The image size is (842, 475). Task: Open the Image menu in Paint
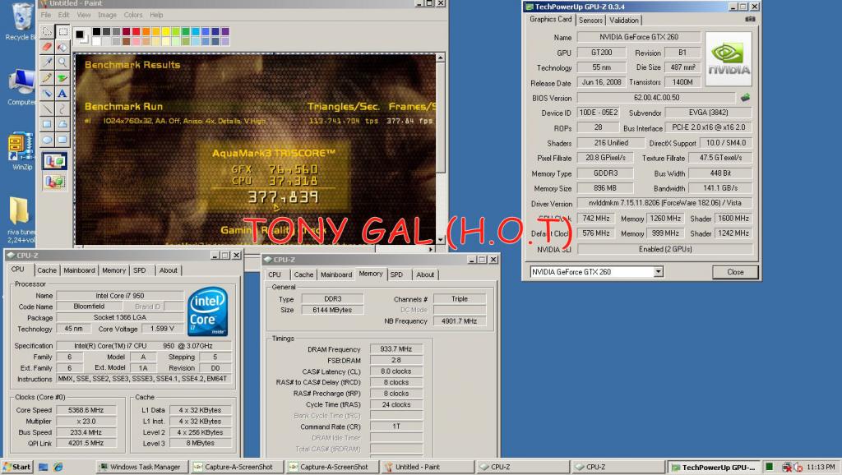[108, 15]
